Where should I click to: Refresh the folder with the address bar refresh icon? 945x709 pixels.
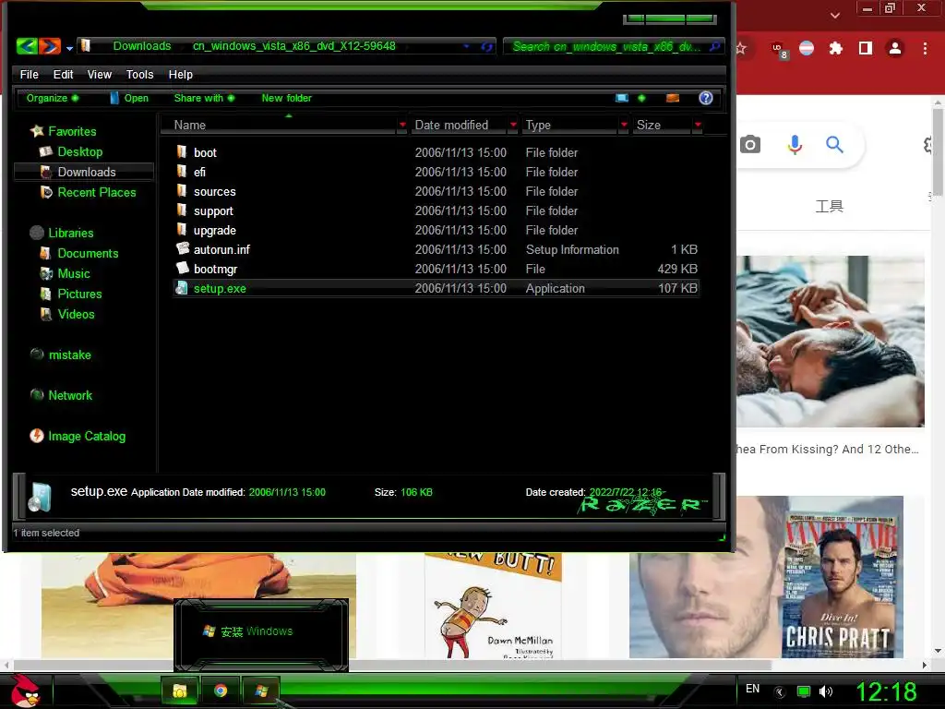[486, 46]
